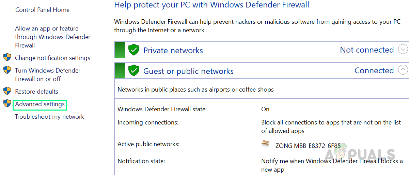This screenshot has height=175, width=409.
Task: Click the park bench network icon
Action: (265, 143)
